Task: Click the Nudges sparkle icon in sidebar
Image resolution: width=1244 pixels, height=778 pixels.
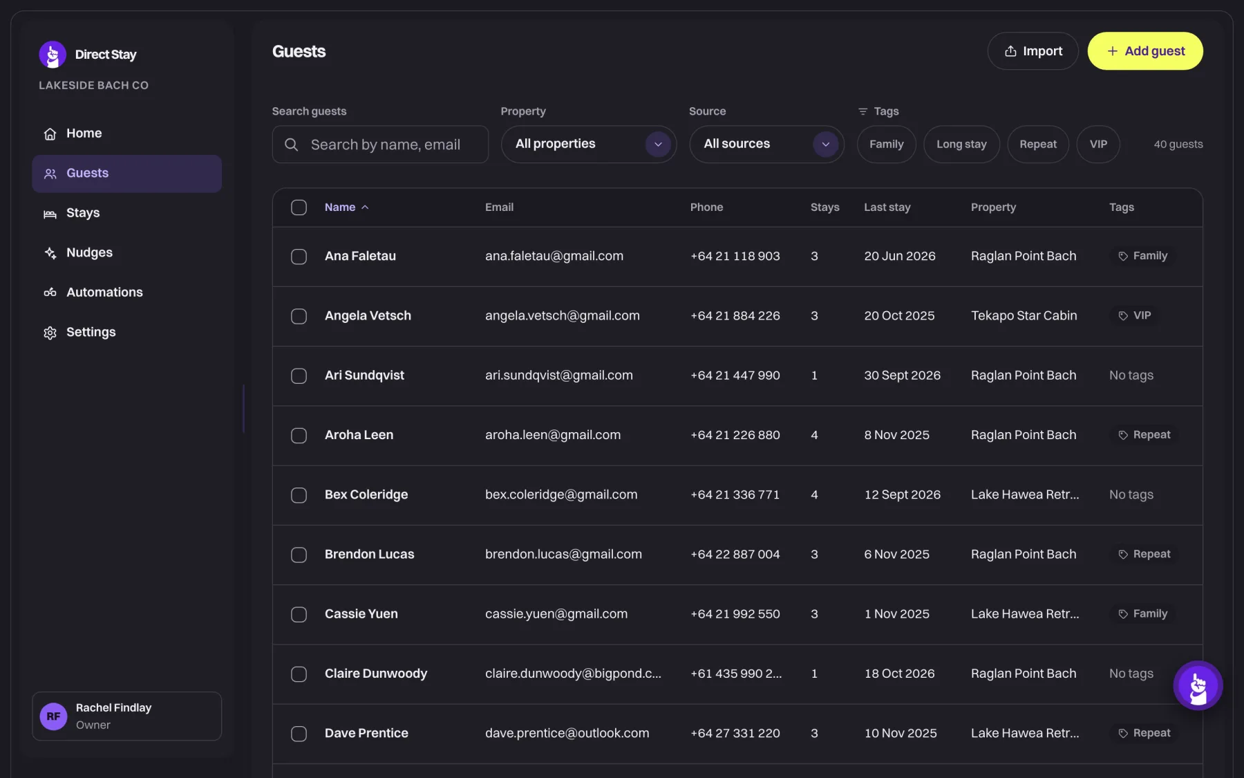Action: pos(50,253)
